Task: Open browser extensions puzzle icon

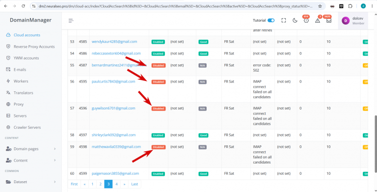Action: pos(350,6)
